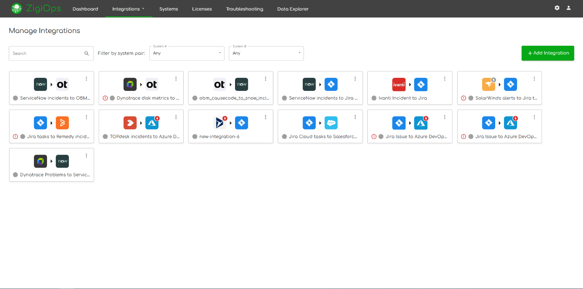The height and width of the screenshot is (289, 583).
Task: Expand the System B filter dropdown
Action: coord(266,53)
